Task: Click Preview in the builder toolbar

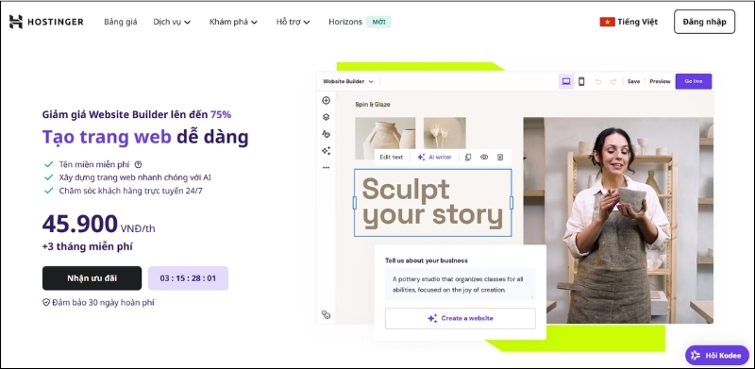Action: point(660,81)
